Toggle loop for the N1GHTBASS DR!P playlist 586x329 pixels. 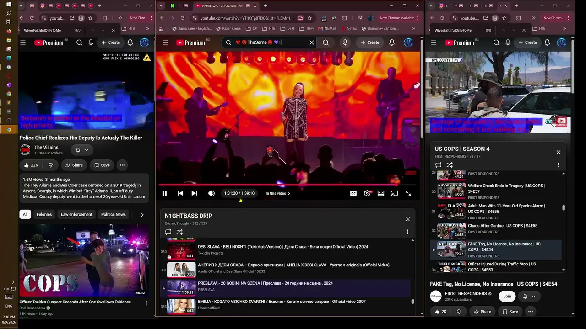tap(168, 232)
